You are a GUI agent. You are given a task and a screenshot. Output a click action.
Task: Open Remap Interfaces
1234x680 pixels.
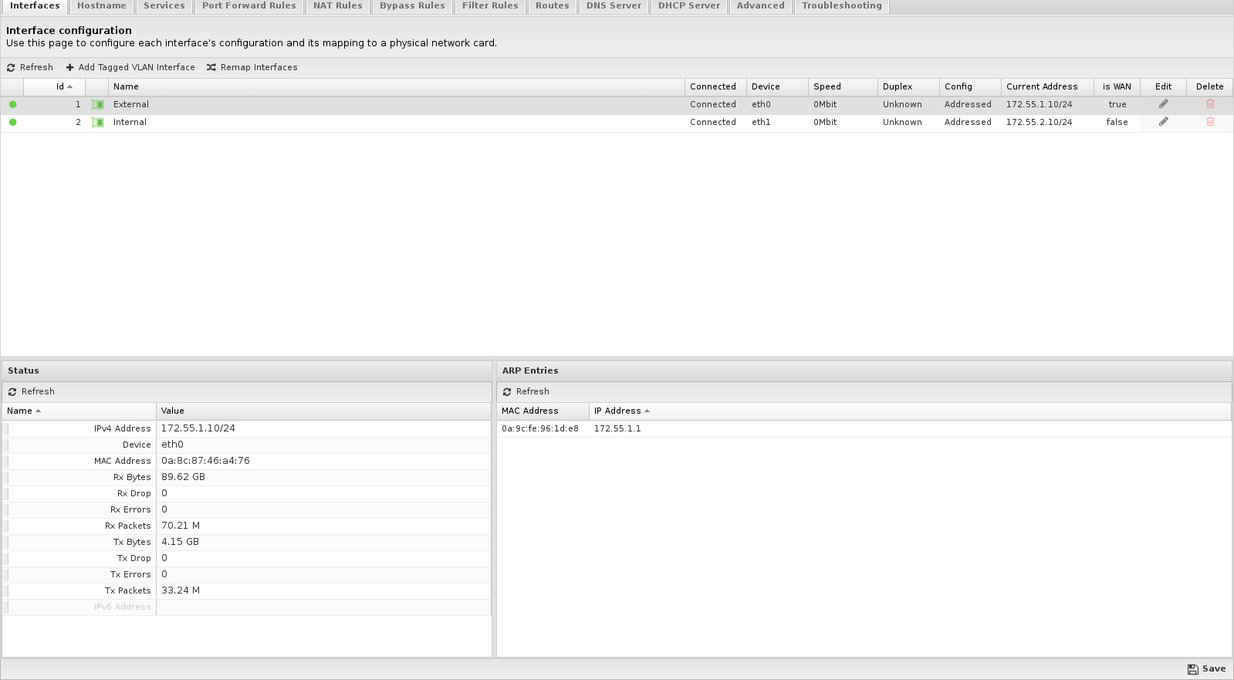point(252,67)
